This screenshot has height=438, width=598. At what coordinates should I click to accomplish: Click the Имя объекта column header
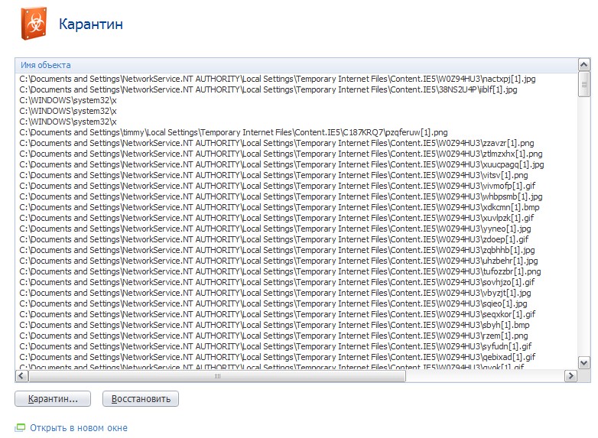(46, 65)
